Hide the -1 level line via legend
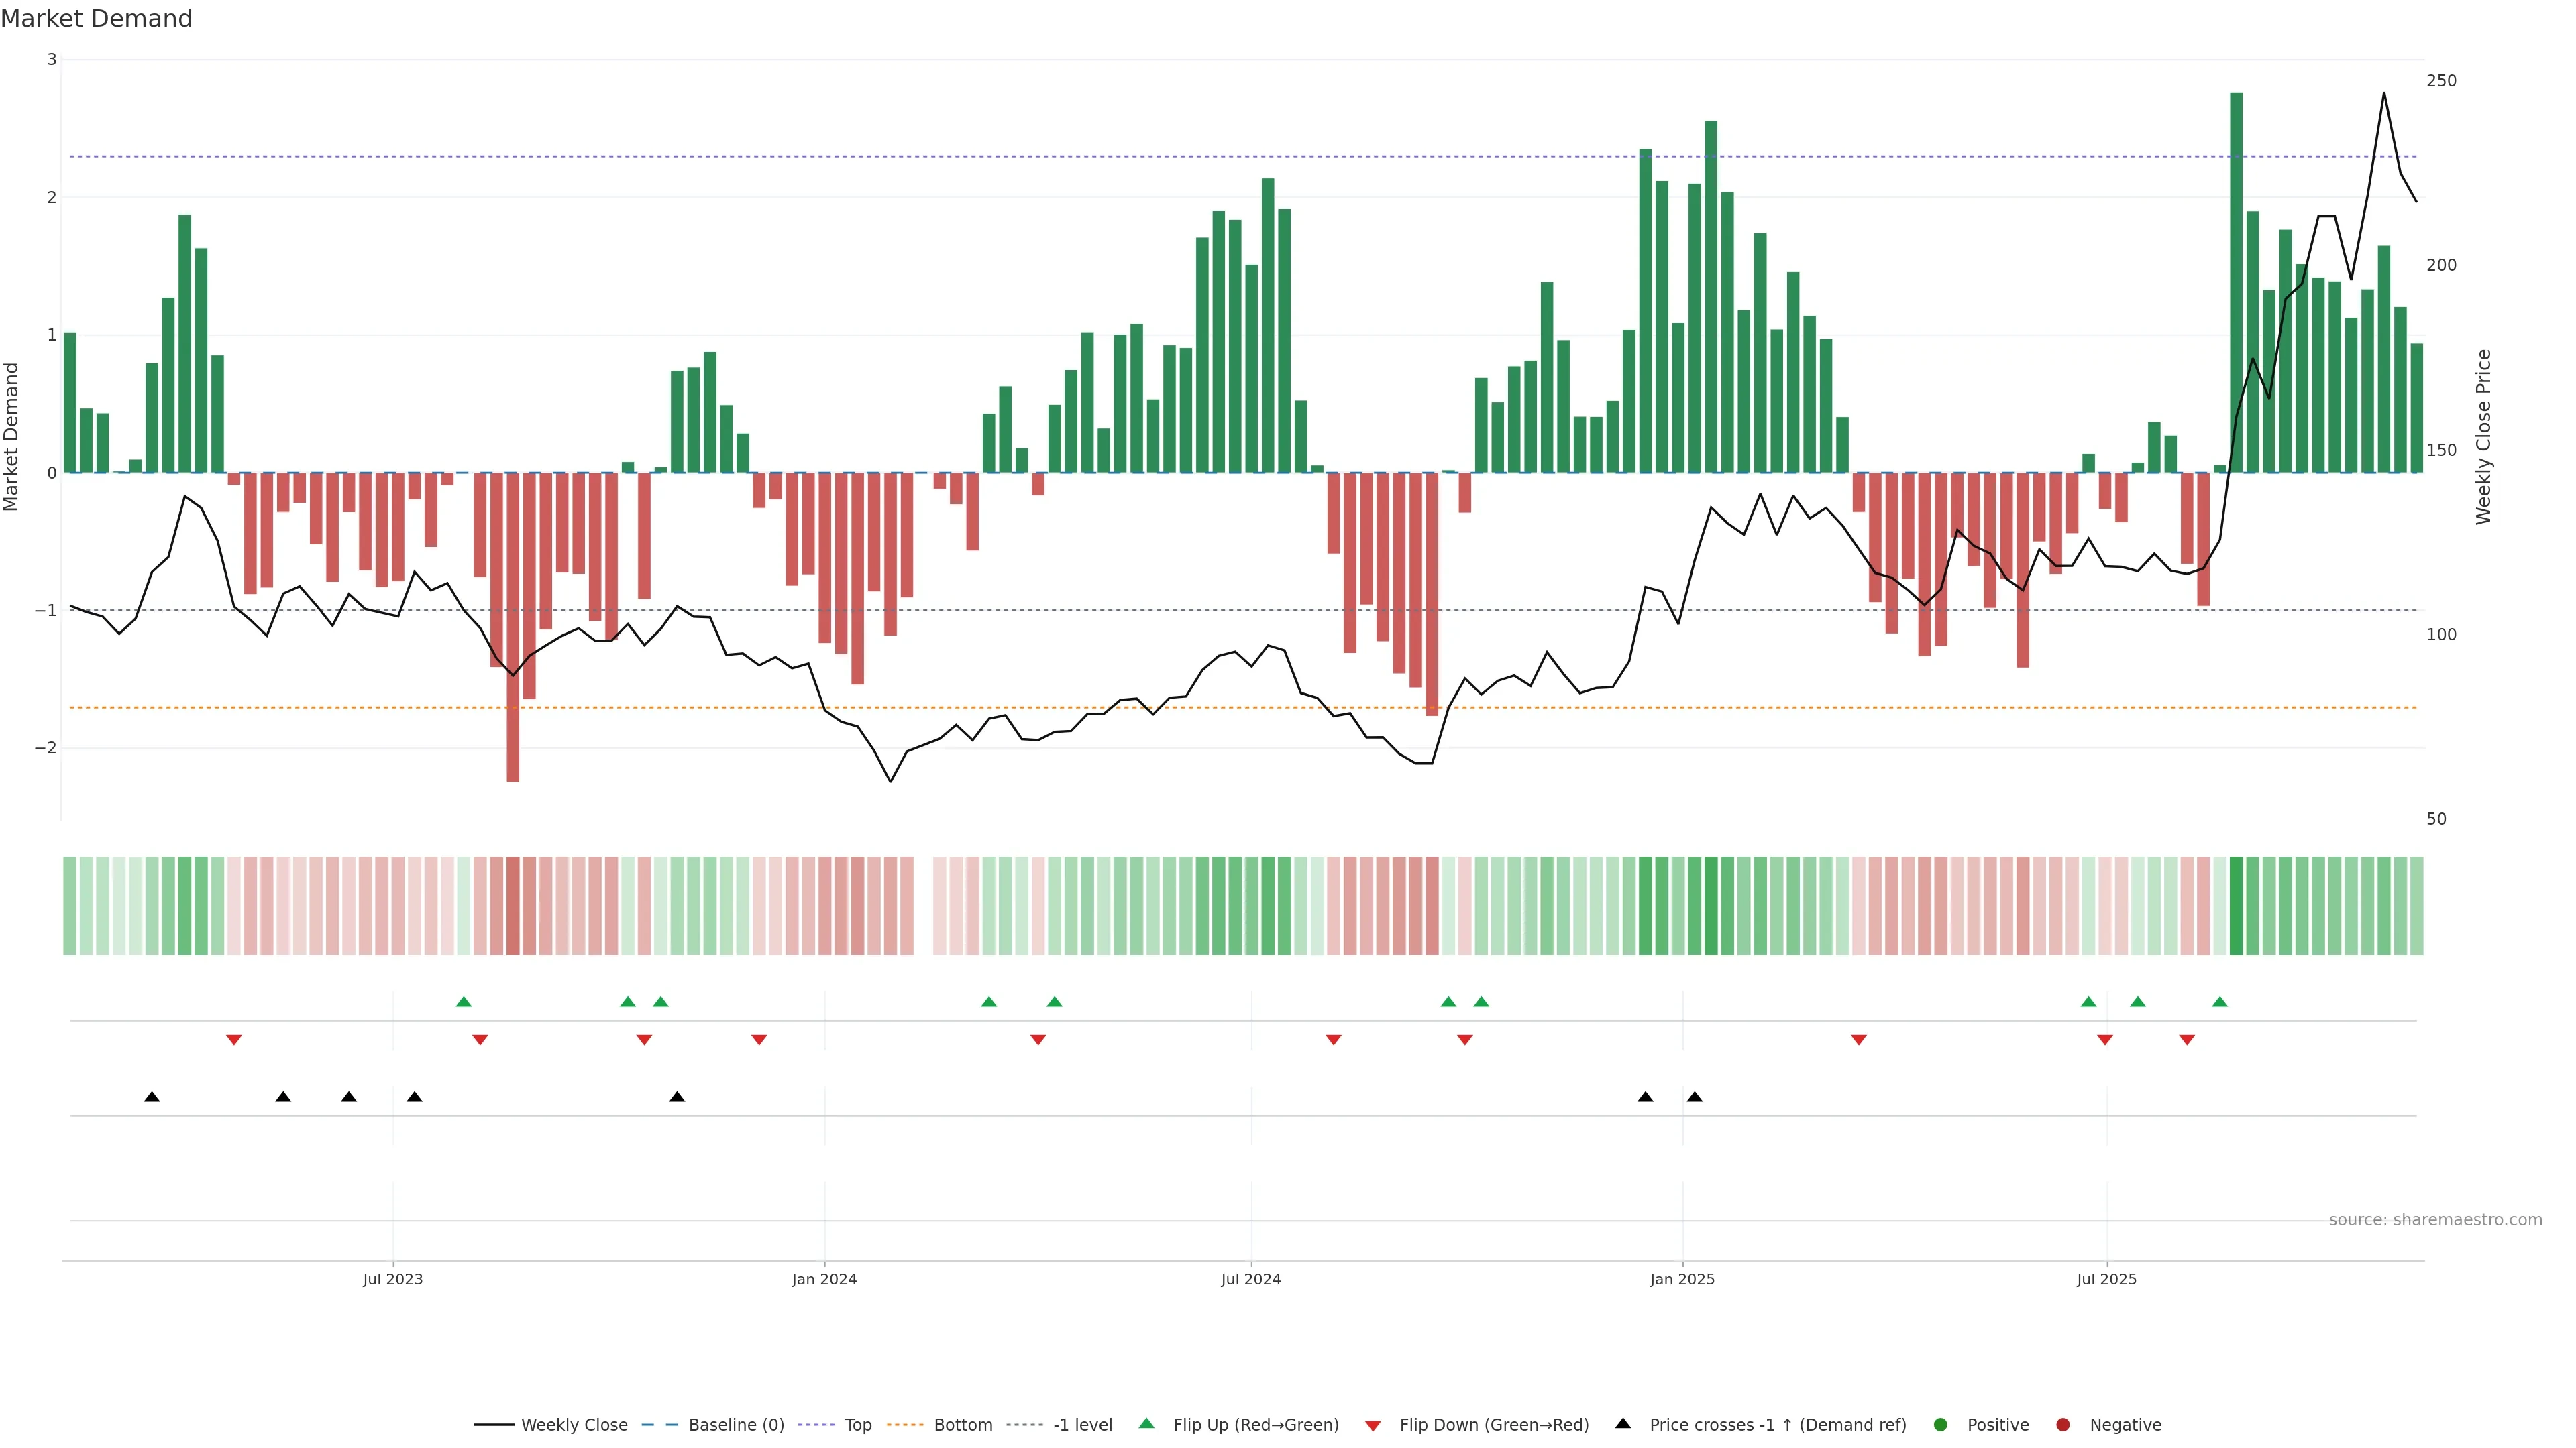This screenshot has width=2576, height=1448. (1082, 1424)
